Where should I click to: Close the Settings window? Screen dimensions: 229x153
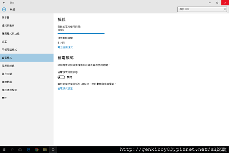click(225, 3)
